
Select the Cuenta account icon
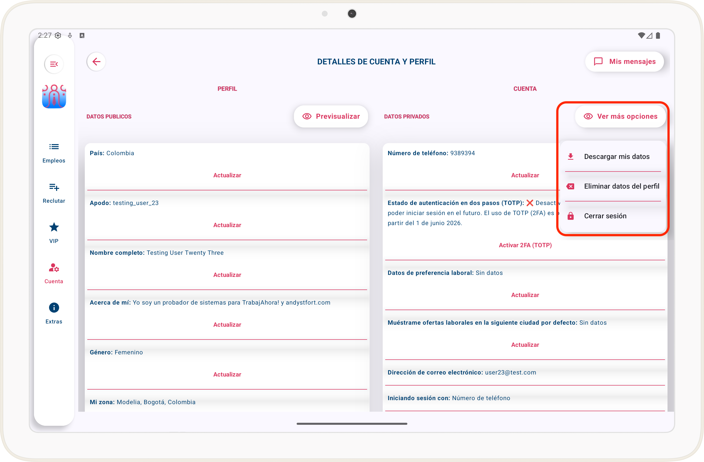coord(54,268)
